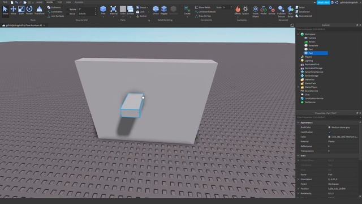Click the BrickColor swatch in Properties
362x204 pixels.
point(329,127)
